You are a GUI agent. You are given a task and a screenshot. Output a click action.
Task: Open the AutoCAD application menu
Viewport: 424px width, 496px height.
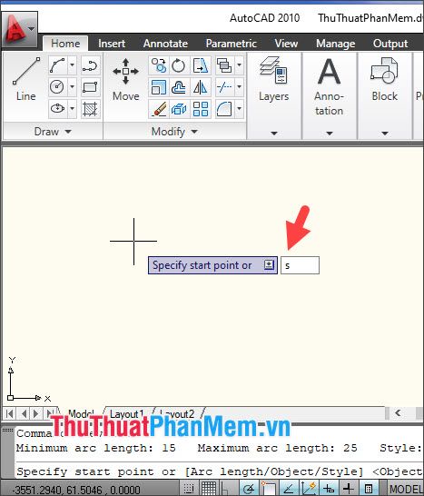20,29
